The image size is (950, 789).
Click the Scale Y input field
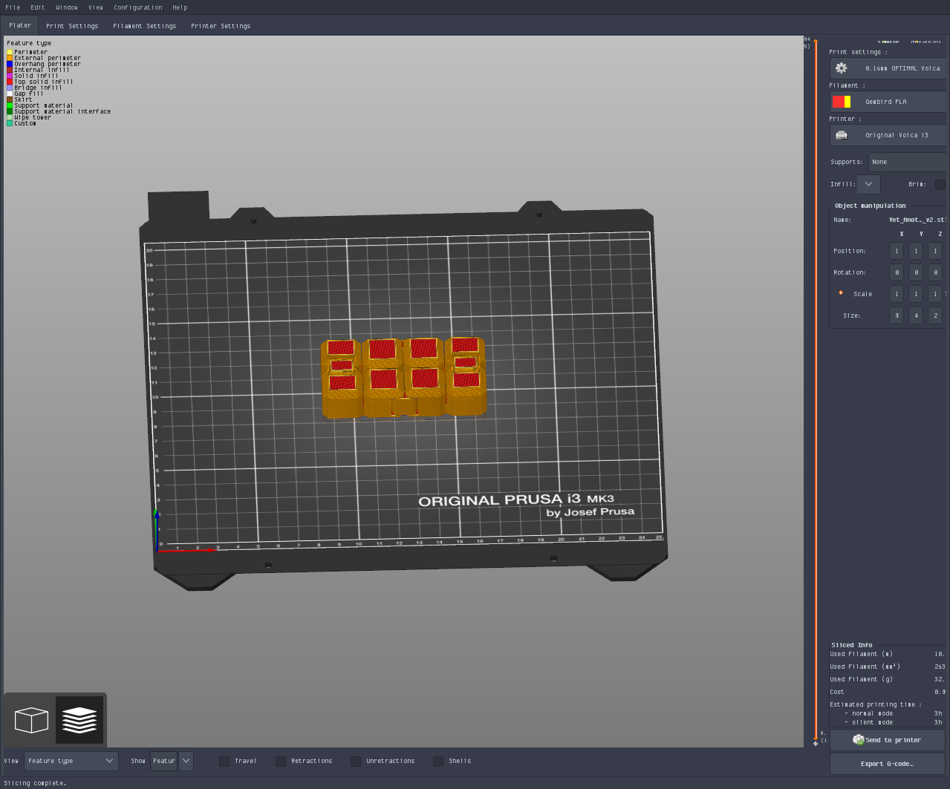[x=917, y=294]
